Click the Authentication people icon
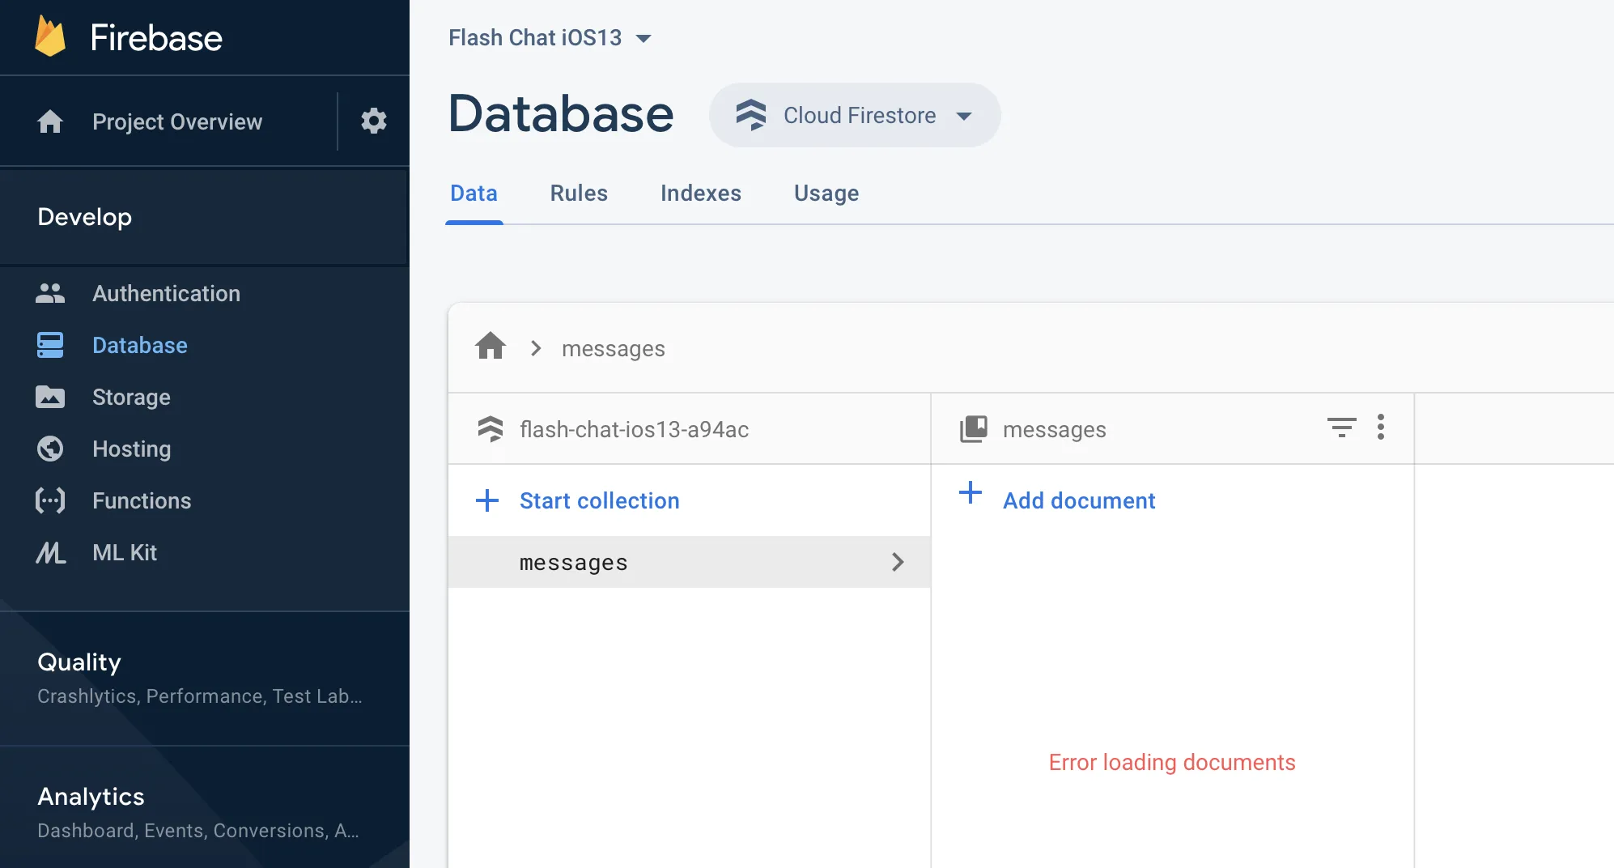The image size is (1614, 868). 50,293
